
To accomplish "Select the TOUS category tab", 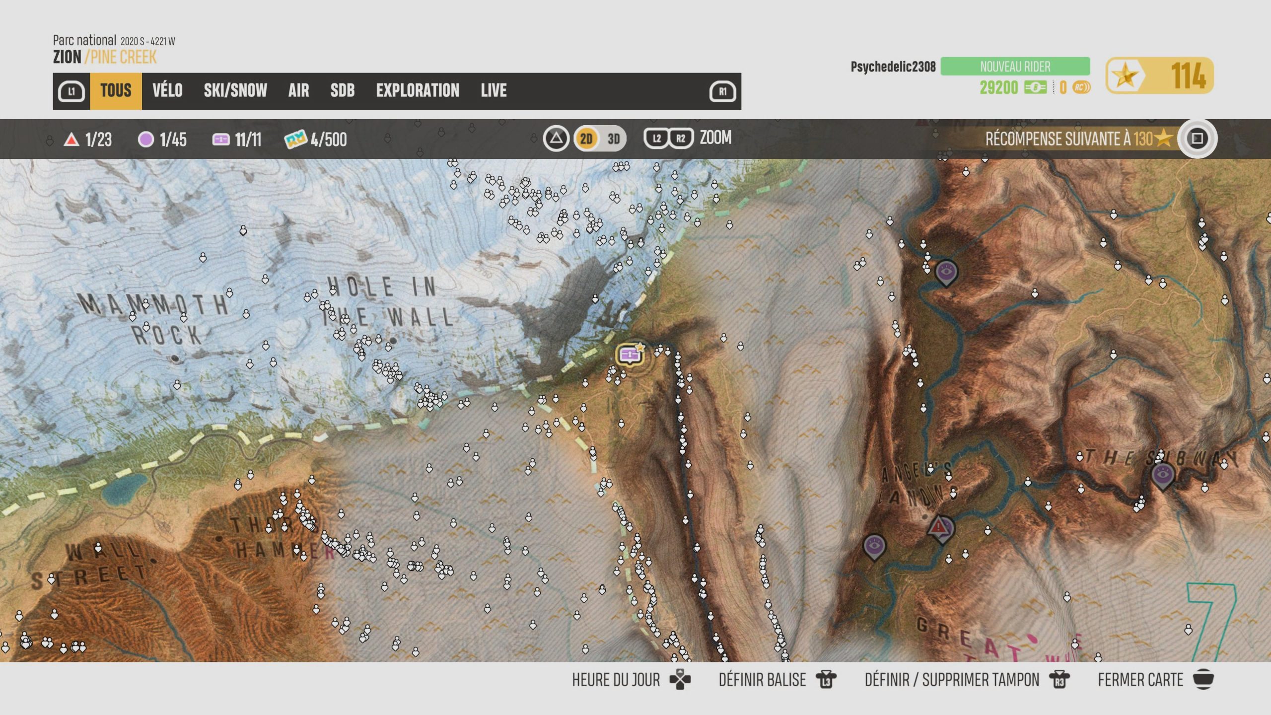I will point(116,91).
